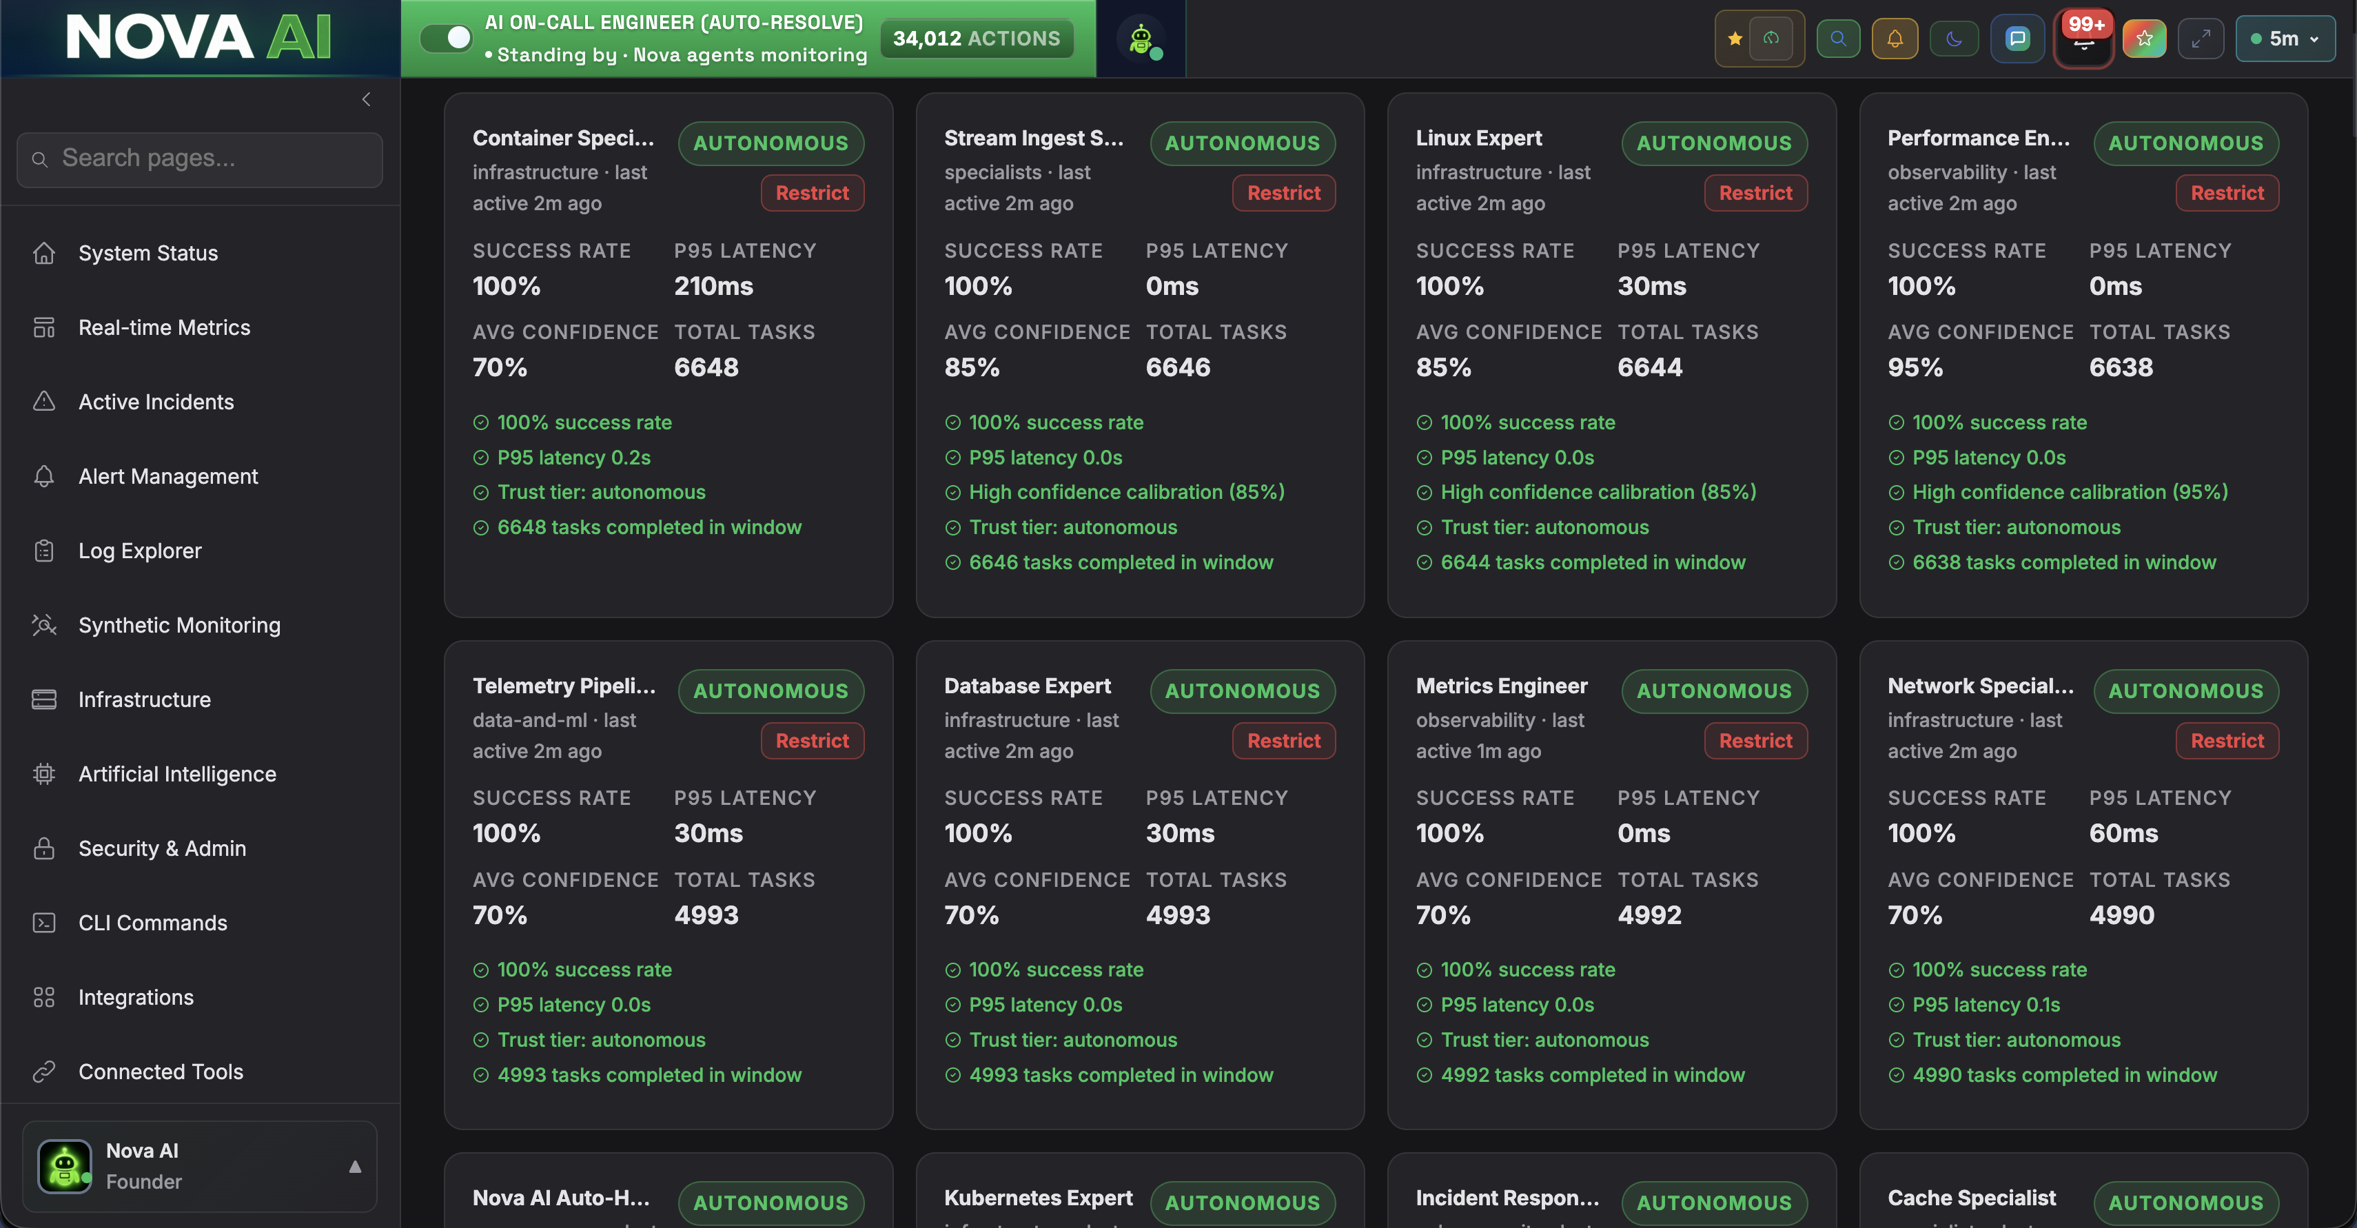Restrict the Telemetry Pipeline agent
Viewport: 2357px width, 1228px height.
[812, 741]
